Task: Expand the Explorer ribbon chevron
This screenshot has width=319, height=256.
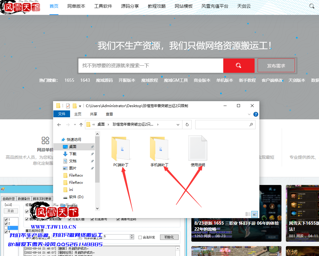Action: (249, 114)
